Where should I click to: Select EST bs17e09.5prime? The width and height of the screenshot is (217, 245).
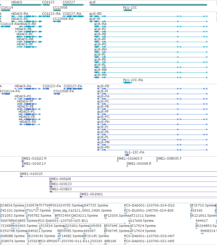(141, 221)
